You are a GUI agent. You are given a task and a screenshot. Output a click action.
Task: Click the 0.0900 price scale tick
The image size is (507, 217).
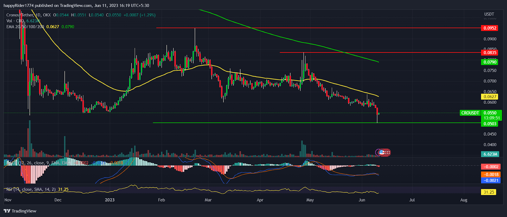490,39
